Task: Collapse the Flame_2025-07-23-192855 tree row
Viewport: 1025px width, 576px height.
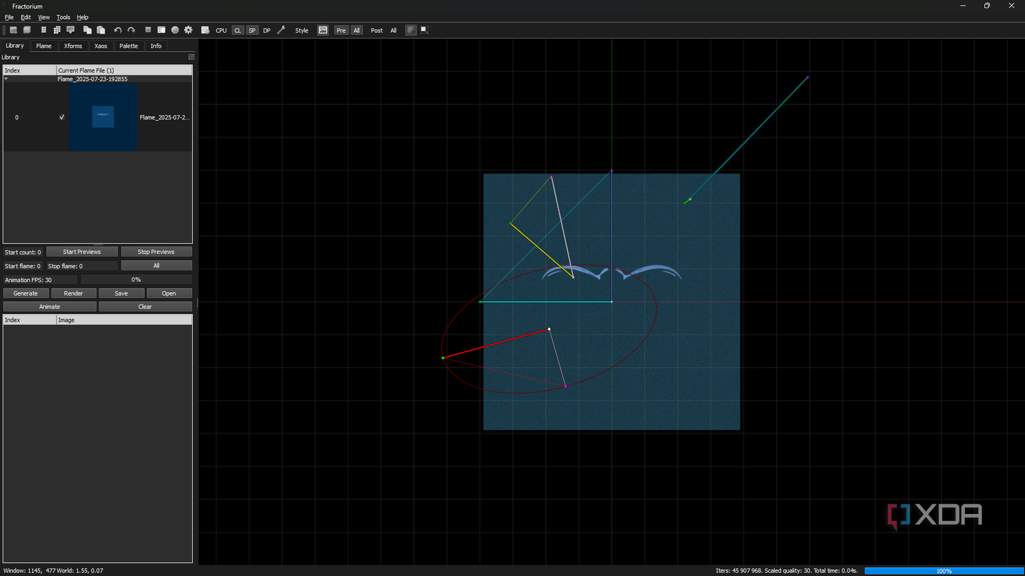Action: [6, 79]
